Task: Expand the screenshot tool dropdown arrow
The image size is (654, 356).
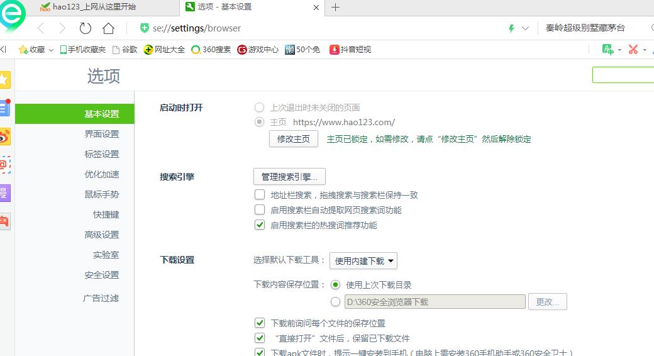Action: click(645, 50)
